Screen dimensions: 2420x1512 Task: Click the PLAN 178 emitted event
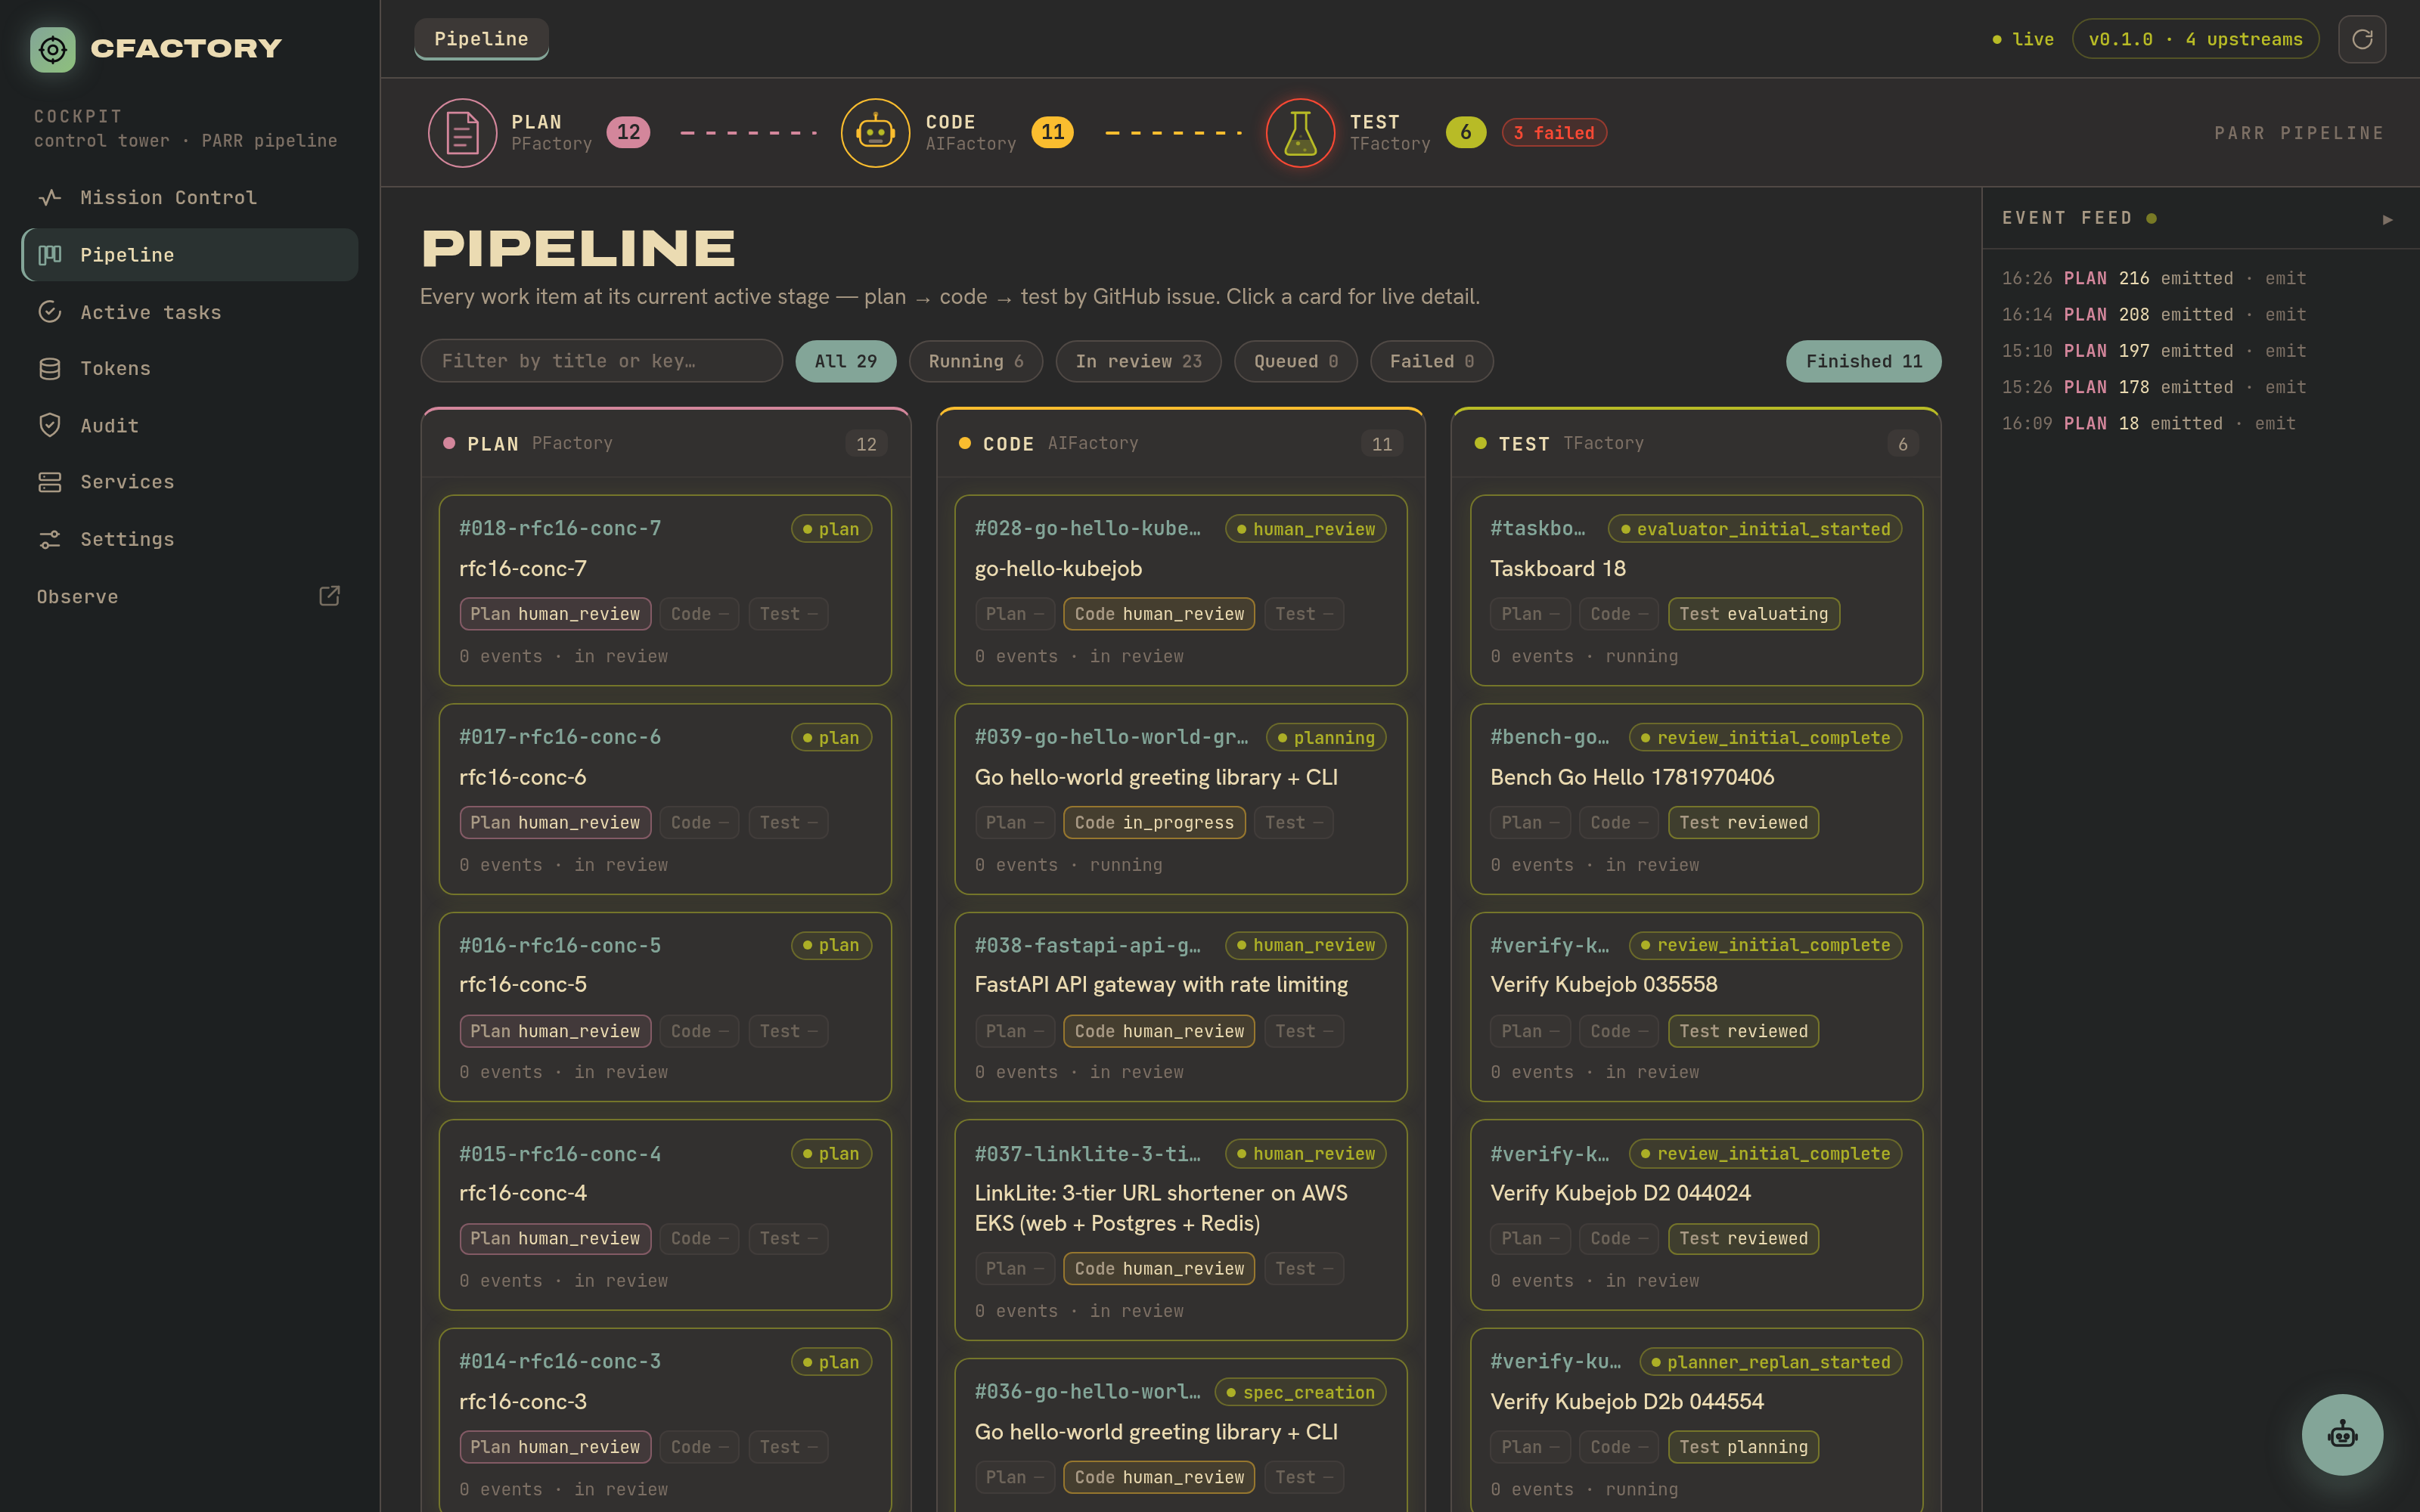click(x=2153, y=387)
